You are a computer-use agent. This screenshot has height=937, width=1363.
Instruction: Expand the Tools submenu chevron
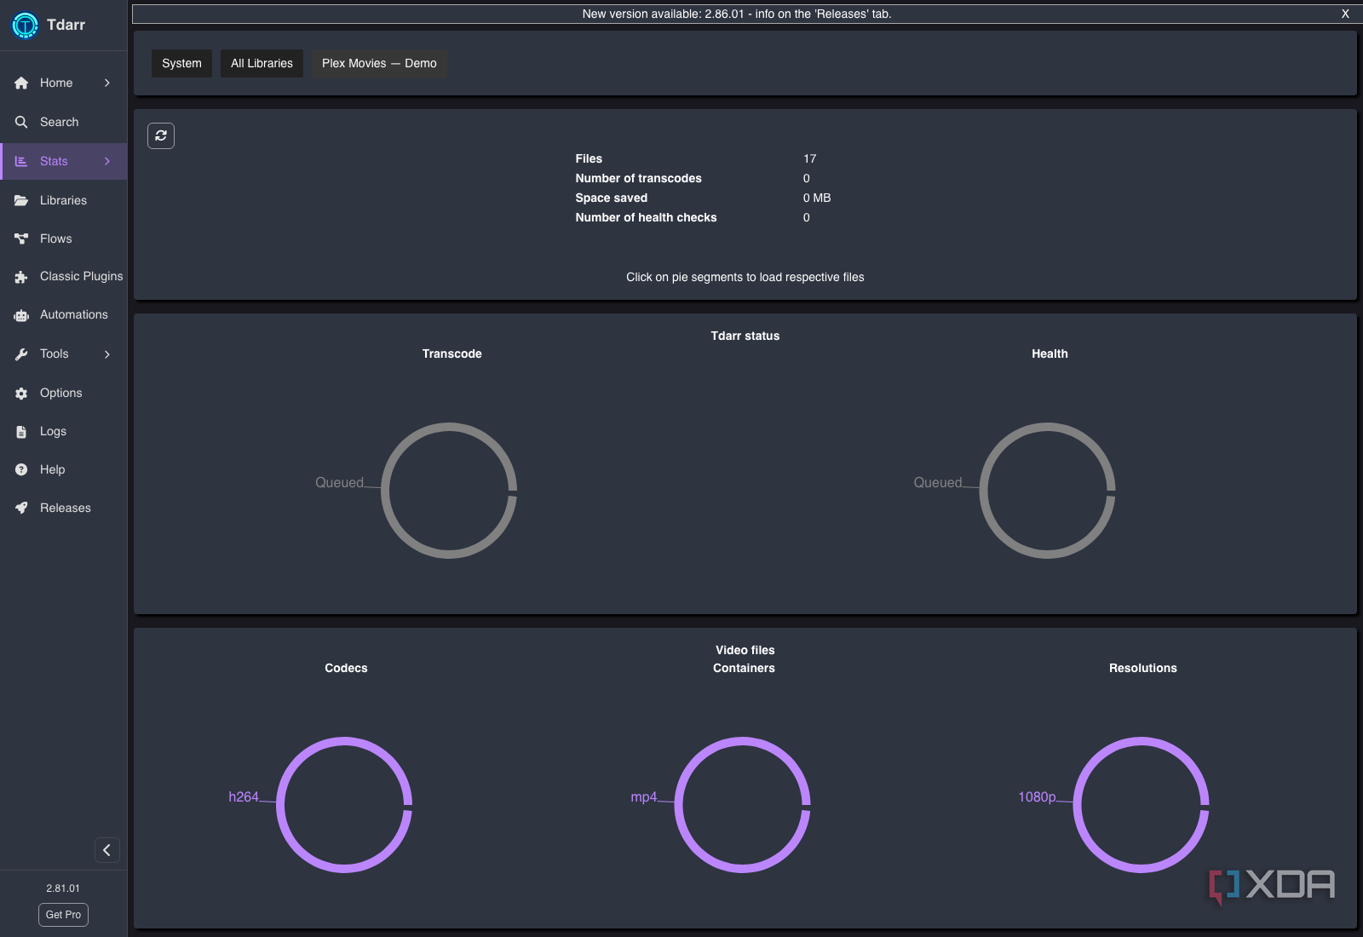(107, 354)
